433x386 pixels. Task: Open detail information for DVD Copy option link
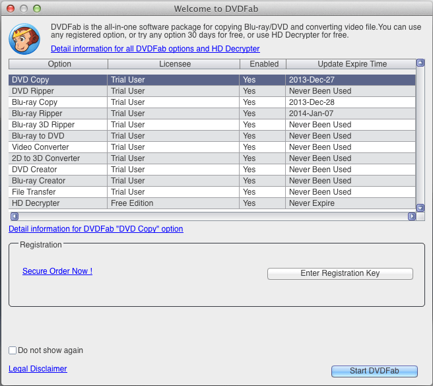[96, 229]
